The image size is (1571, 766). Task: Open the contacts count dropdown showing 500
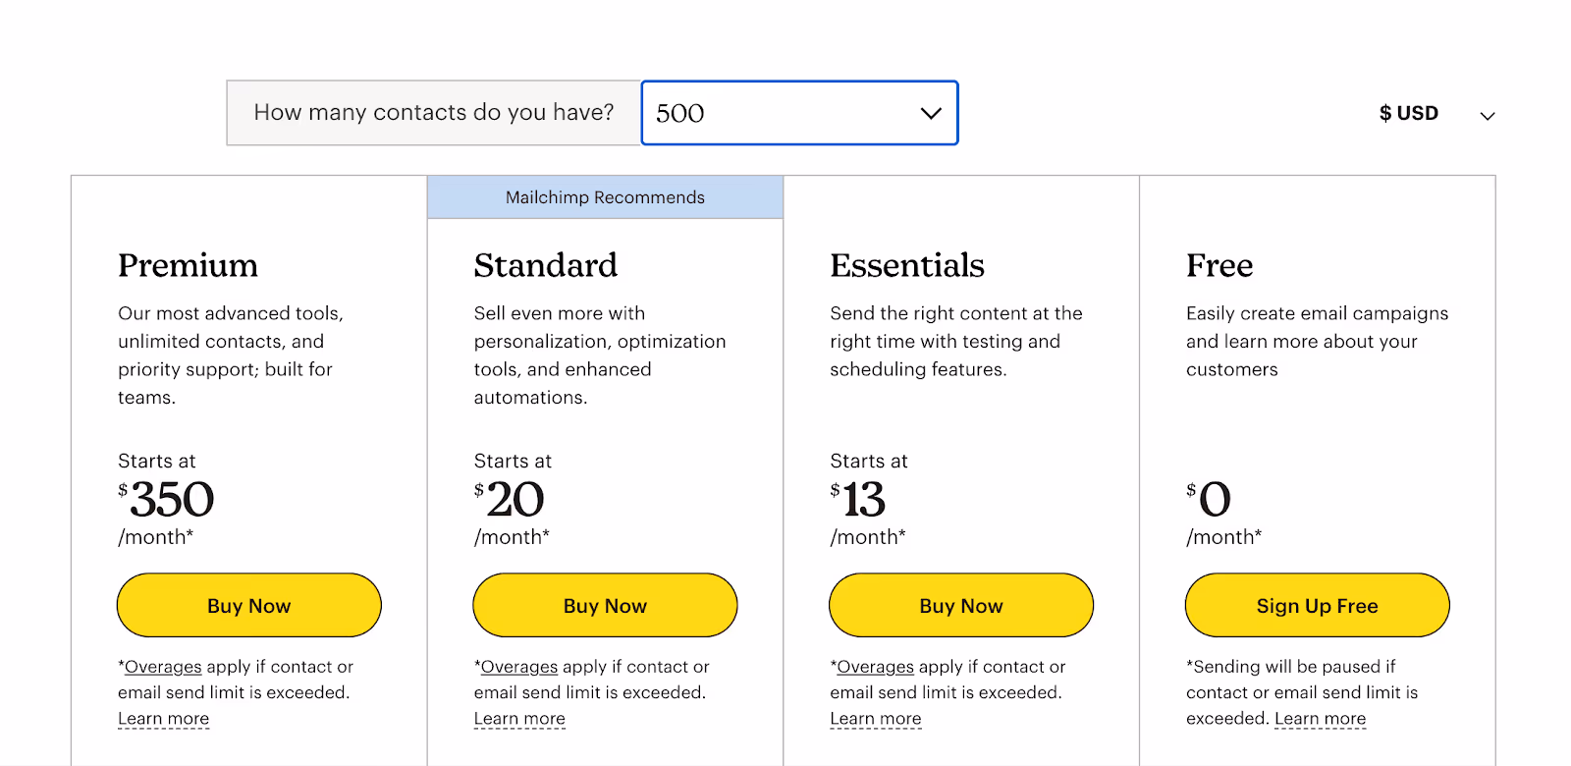point(799,113)
